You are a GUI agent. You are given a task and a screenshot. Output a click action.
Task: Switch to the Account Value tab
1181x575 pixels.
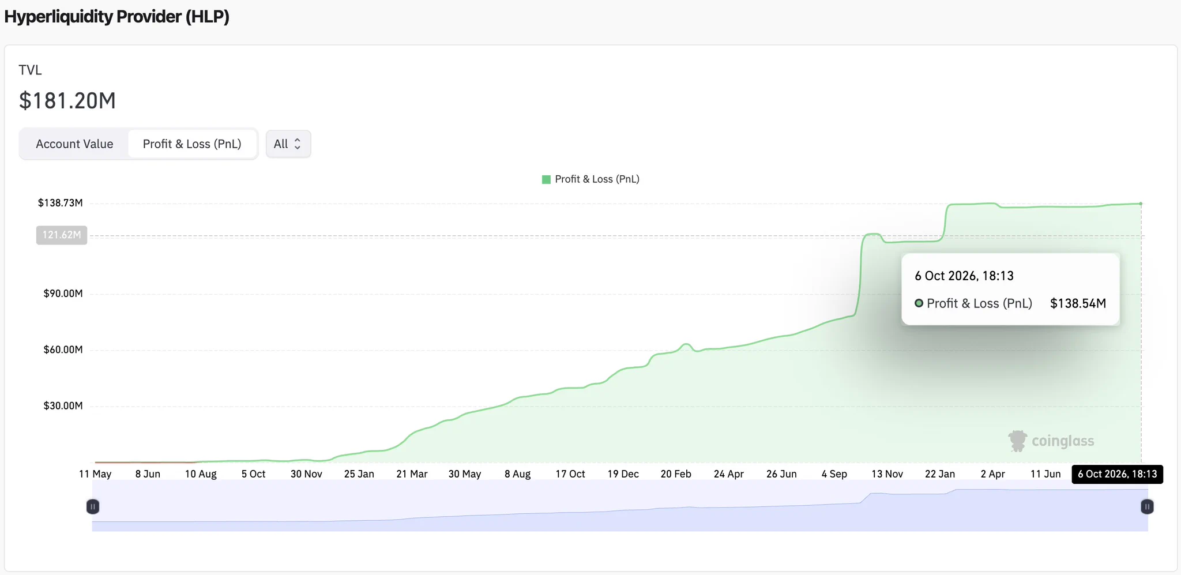coord(74,144)
